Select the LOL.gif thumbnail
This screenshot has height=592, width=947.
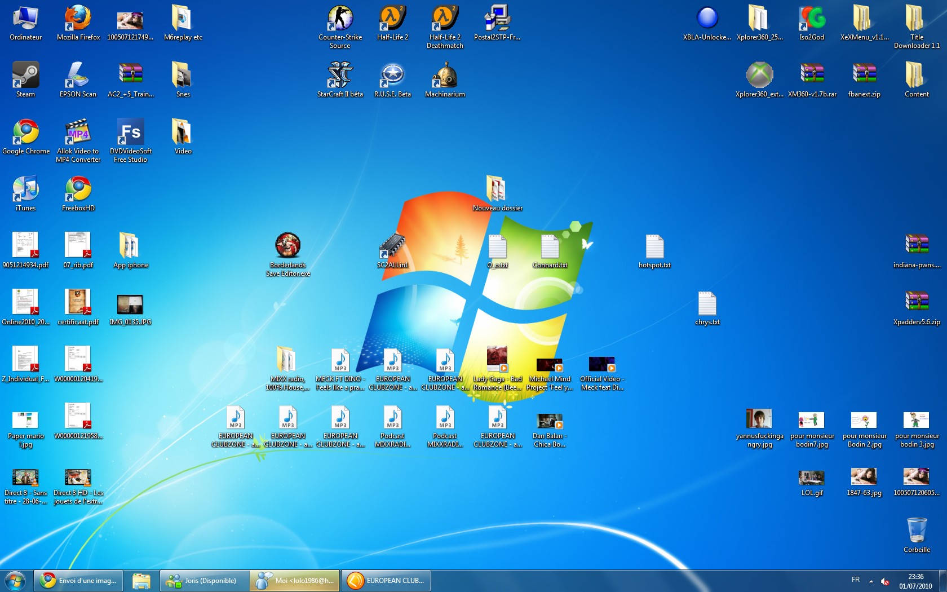(812, 482)
